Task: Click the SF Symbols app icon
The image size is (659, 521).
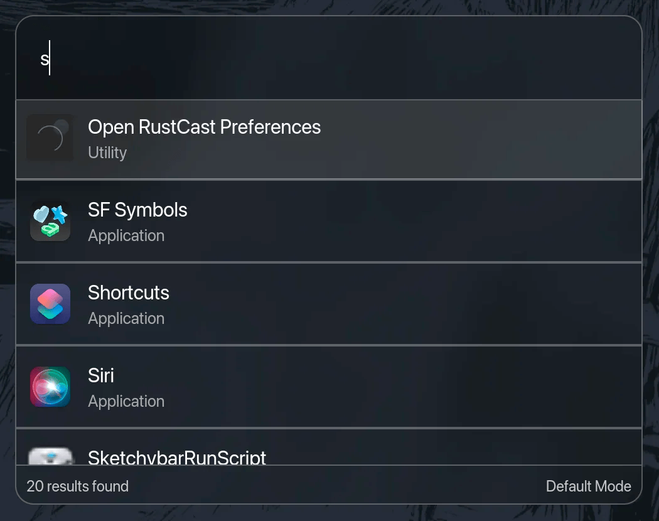Action: click(x=50, y=221)
